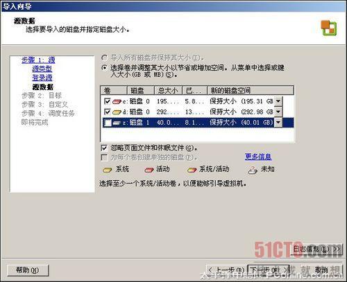The height and width of the screenshot is (282, 347).
Task: Click the 系统/活动 legend icon
Action: click(x=192, y=170)
